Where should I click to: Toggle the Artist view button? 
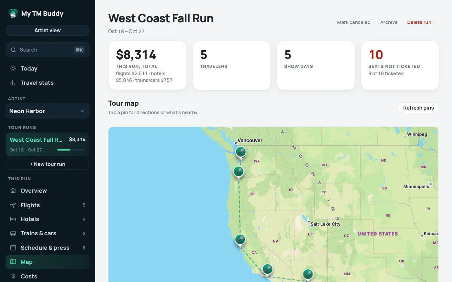click(47, 30)
